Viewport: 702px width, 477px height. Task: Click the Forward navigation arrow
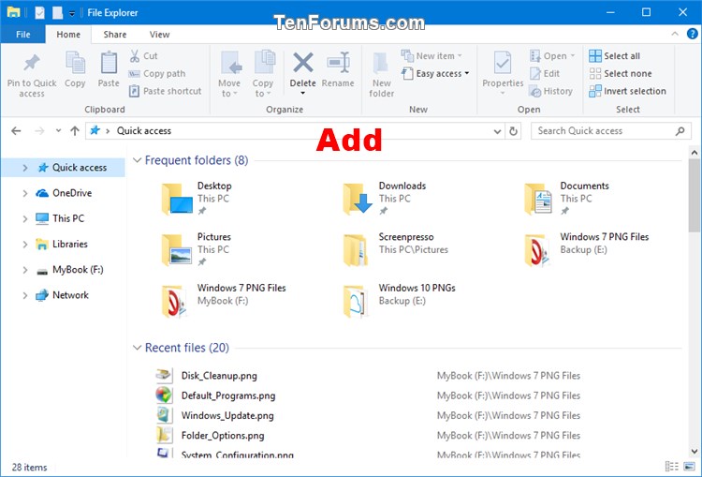click(x=39, y=131)
